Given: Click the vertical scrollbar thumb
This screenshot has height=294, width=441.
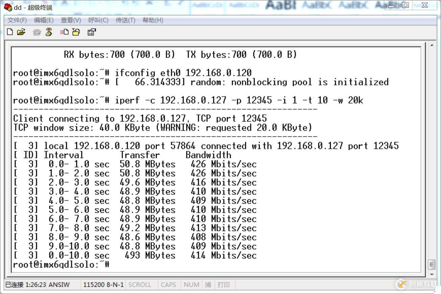Looking at the screenshot, I should point(432,264).
